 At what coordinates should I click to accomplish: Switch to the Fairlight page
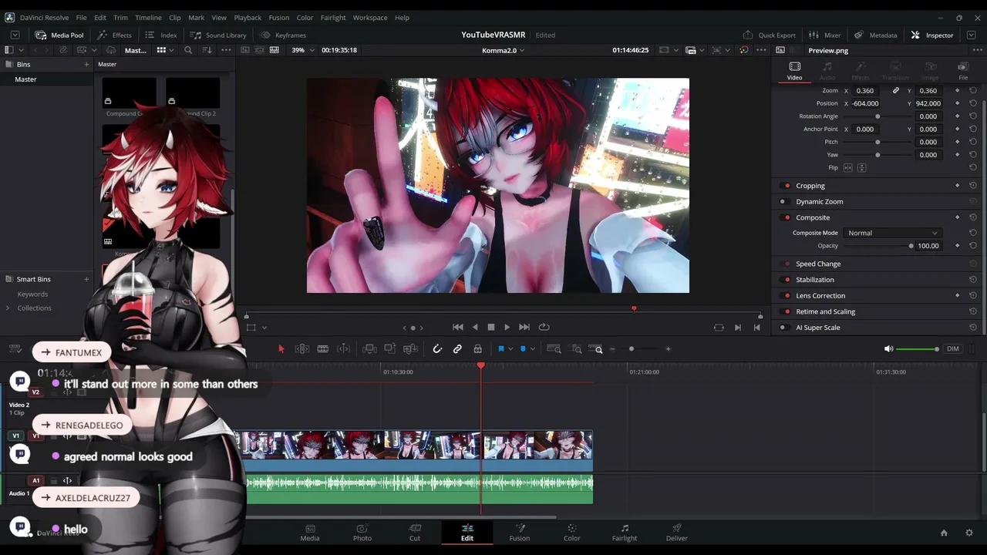(625, 533)
